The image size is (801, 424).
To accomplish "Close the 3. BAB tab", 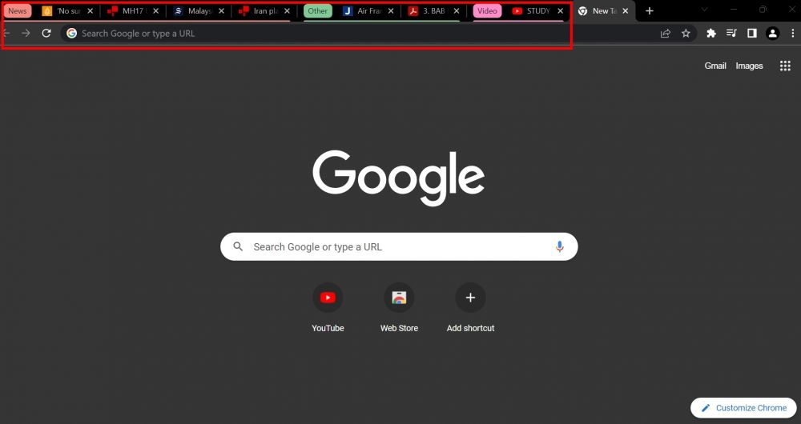I will (x=457, y=10).
